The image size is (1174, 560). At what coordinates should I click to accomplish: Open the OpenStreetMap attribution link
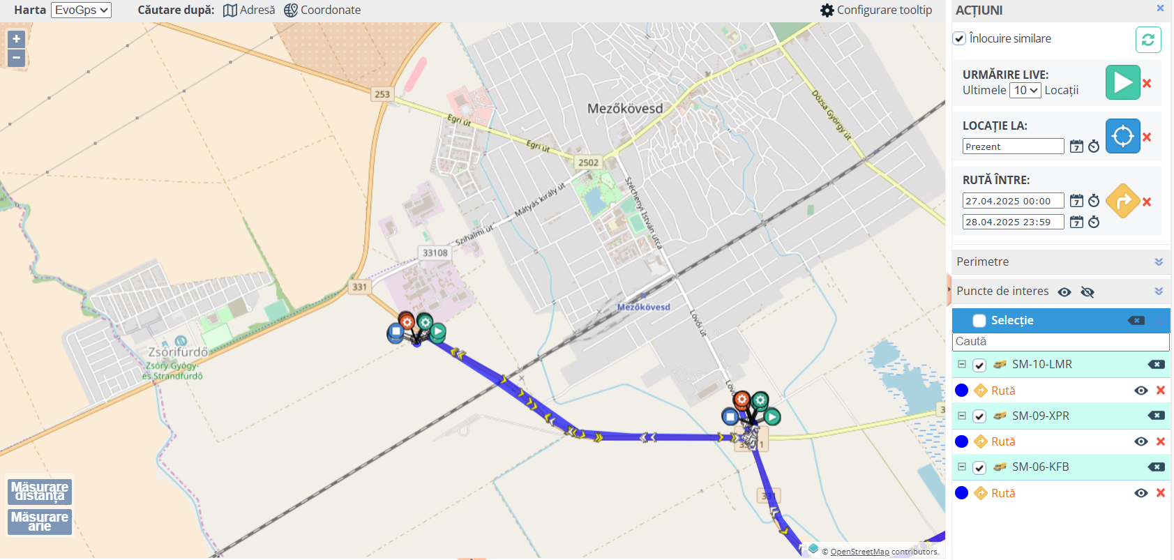859,552
